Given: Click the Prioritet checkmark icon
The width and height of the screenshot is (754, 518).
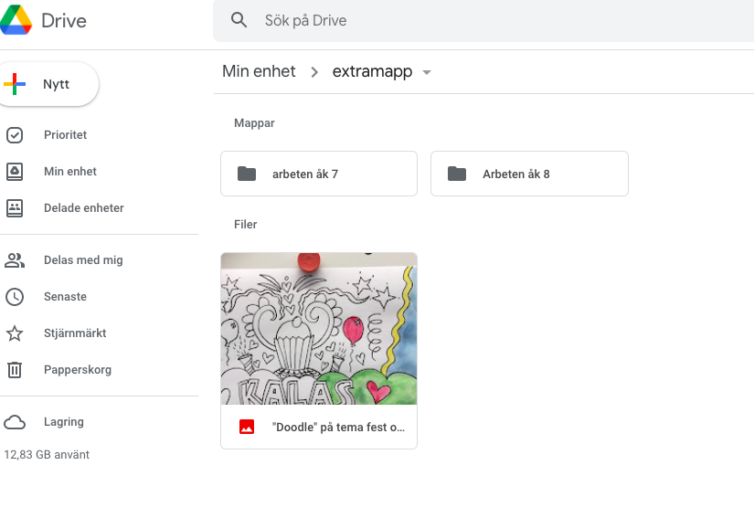Looking at the screenshot, I should click(15, 135).
